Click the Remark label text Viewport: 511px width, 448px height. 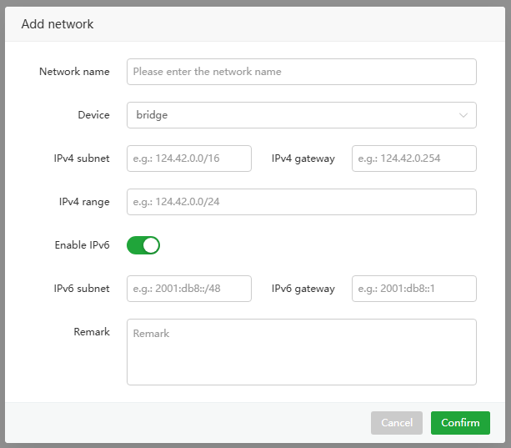(92, 332)
